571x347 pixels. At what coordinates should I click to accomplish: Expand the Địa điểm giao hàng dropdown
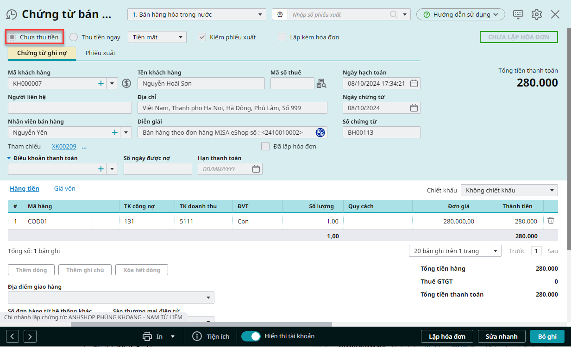(x=209, y=297)
